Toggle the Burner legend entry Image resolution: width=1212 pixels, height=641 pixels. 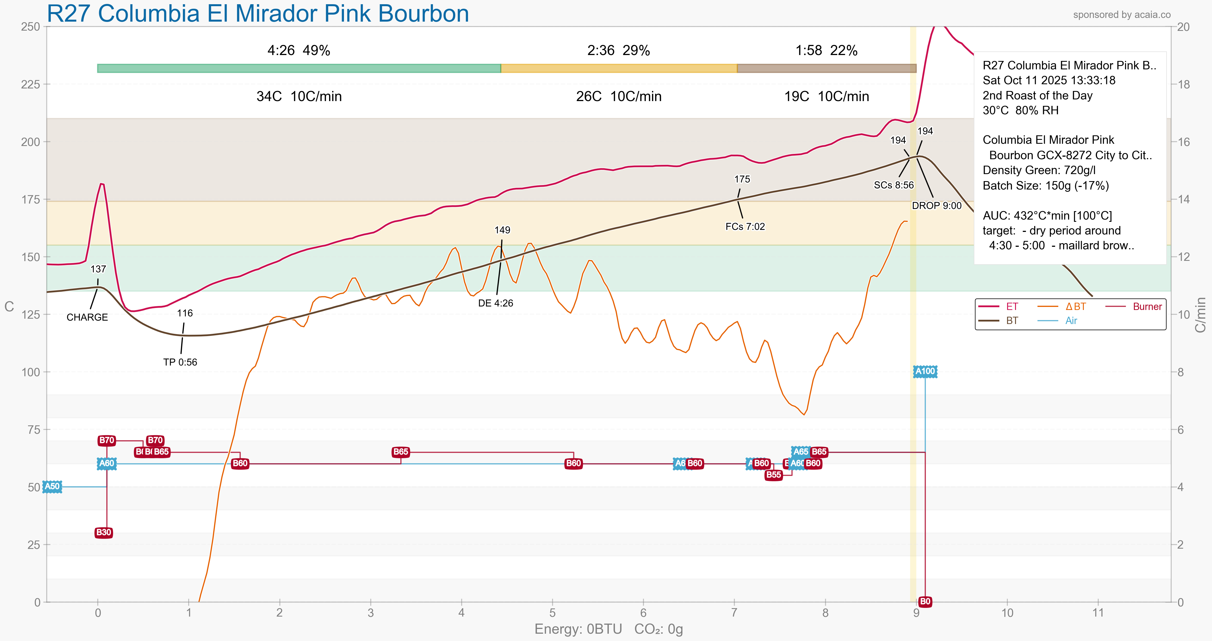(x=1147, y=307)
